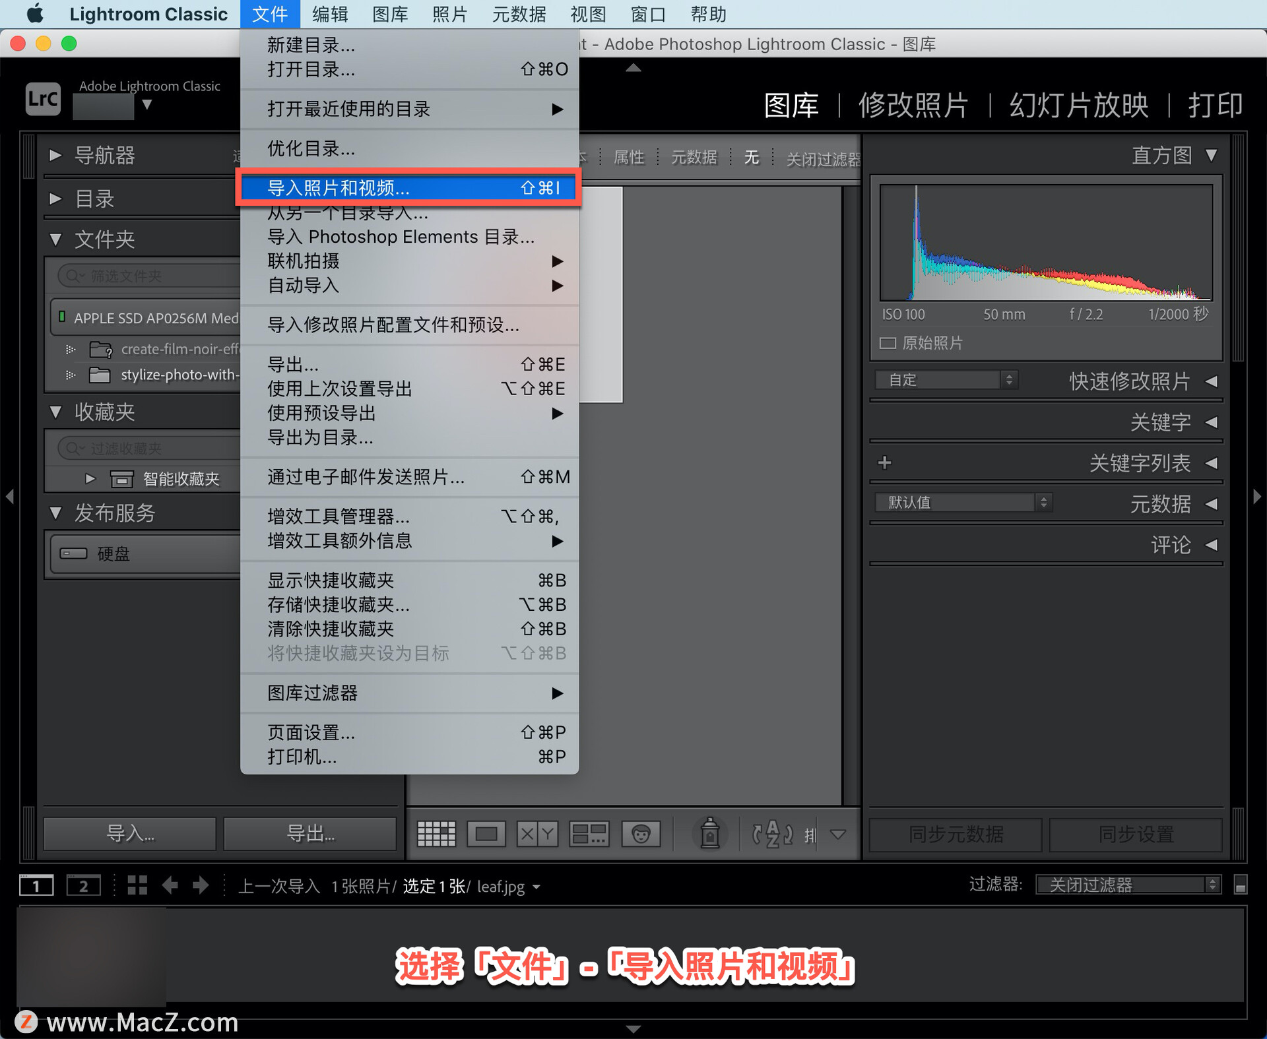The image size is (1267, 1039).
Task: Collapse the 收藏夹 panel
Action: 55,412
